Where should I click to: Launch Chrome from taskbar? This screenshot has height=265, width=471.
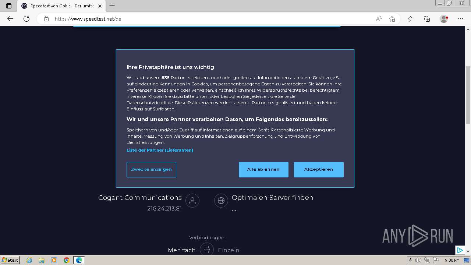pos(66,260)
